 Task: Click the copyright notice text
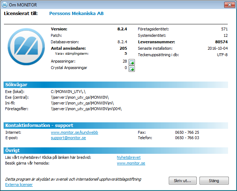click(x=73, y=179)
